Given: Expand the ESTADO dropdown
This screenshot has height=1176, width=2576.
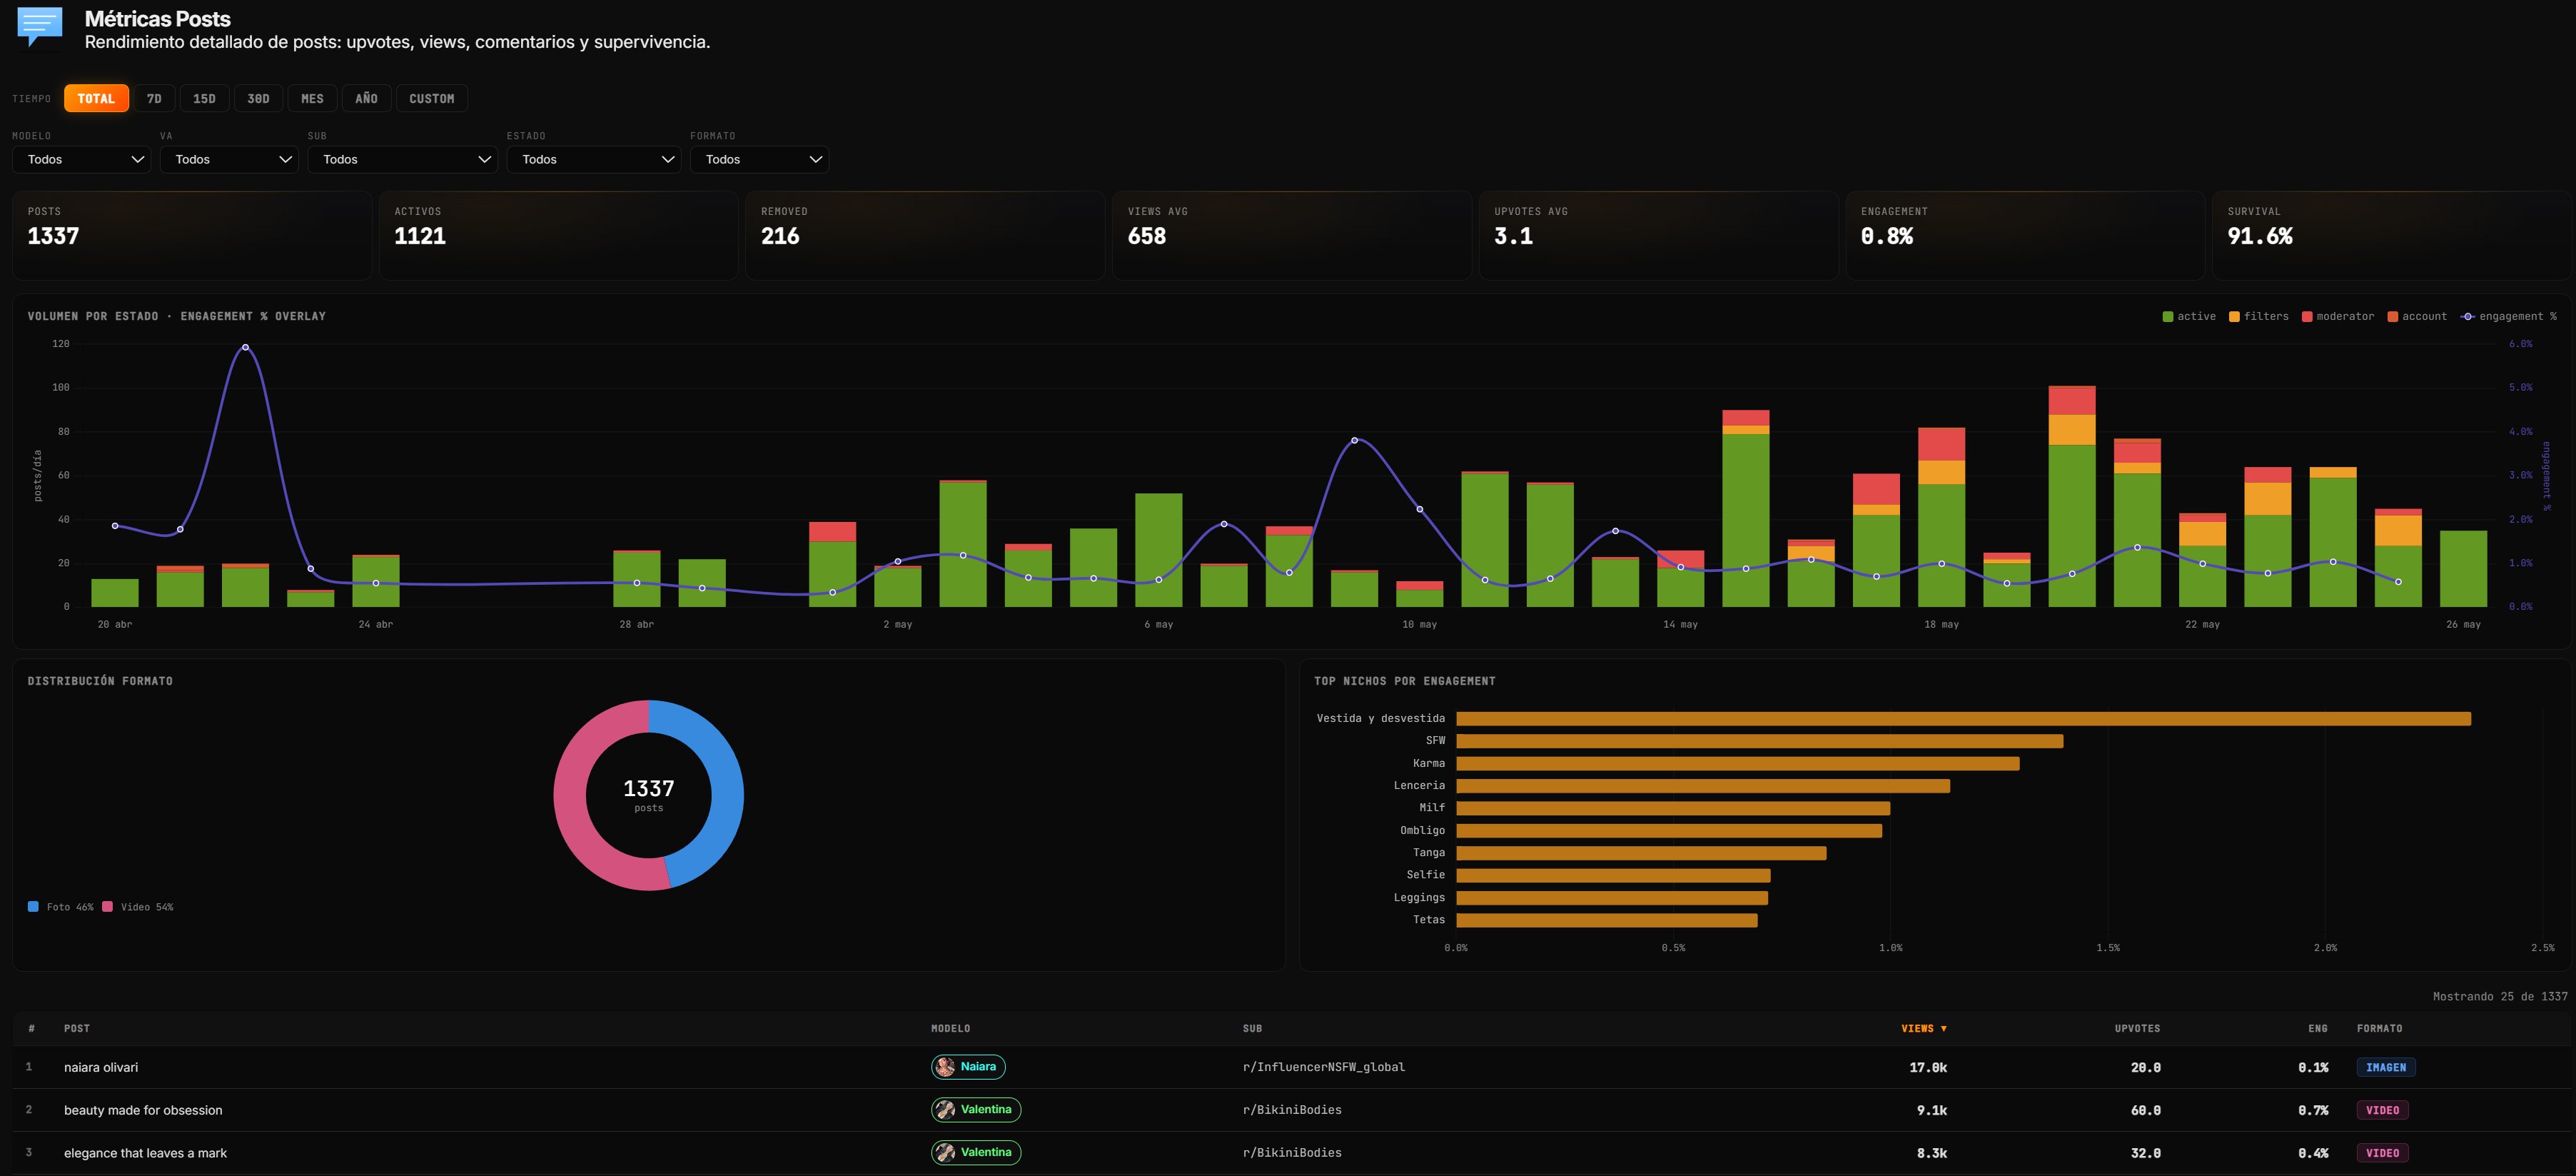Looking at the screenshot, I should click(593, 159).
